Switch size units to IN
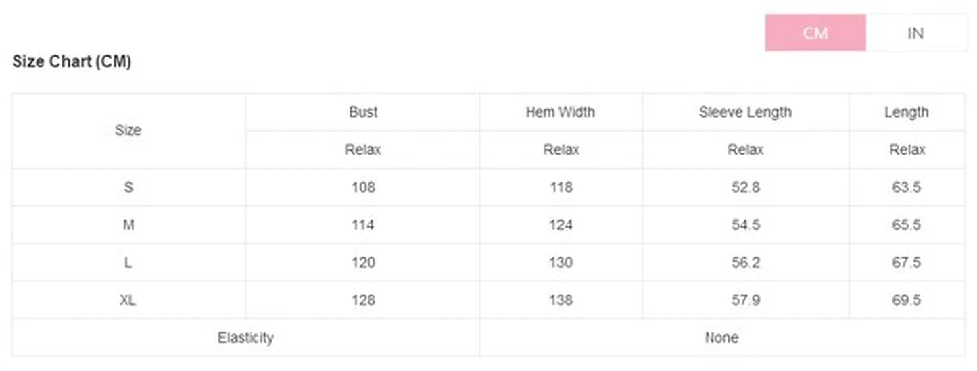The width and height of the screenshot is (977, 371). click(915, 33)
